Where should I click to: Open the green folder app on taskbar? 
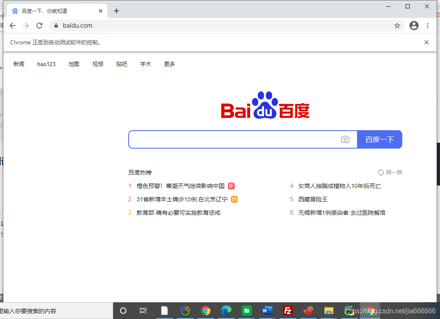[x=247, y=311]
